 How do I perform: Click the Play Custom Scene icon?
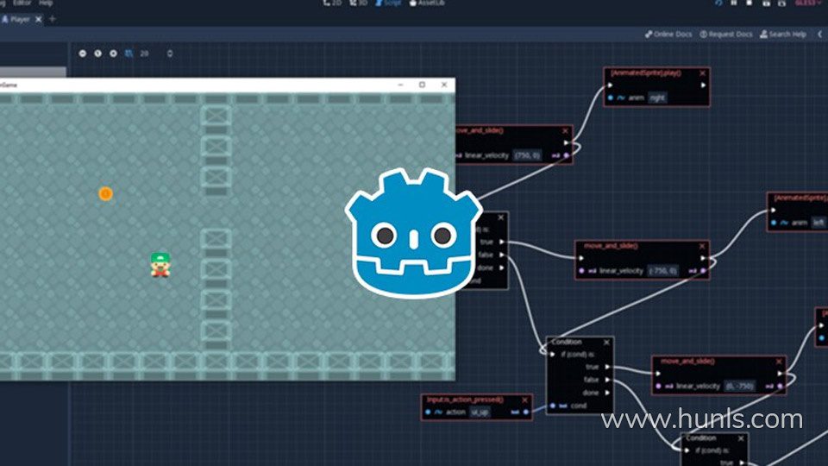click(x=782, y=3)
